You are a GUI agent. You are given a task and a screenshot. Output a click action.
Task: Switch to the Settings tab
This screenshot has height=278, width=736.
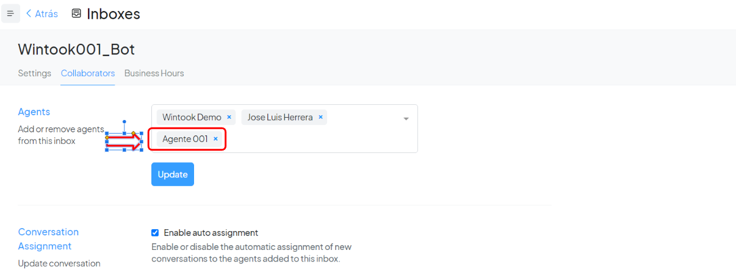tap(34, 73)
